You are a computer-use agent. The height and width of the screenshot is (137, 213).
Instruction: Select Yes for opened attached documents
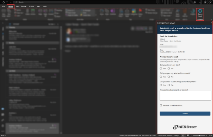[x=161, y=77]
